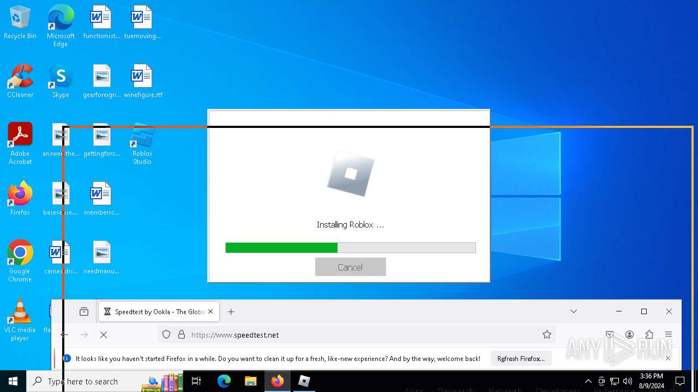Select the tuemoving... Word document on desktop
The height and width of the screenshot is (392, 698).
coord(142,23)
